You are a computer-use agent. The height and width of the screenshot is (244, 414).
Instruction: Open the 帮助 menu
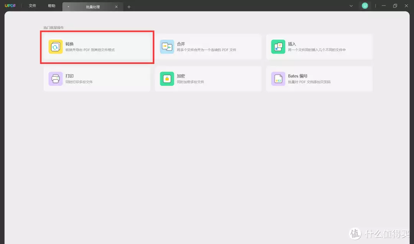click(x=51, y=5)
